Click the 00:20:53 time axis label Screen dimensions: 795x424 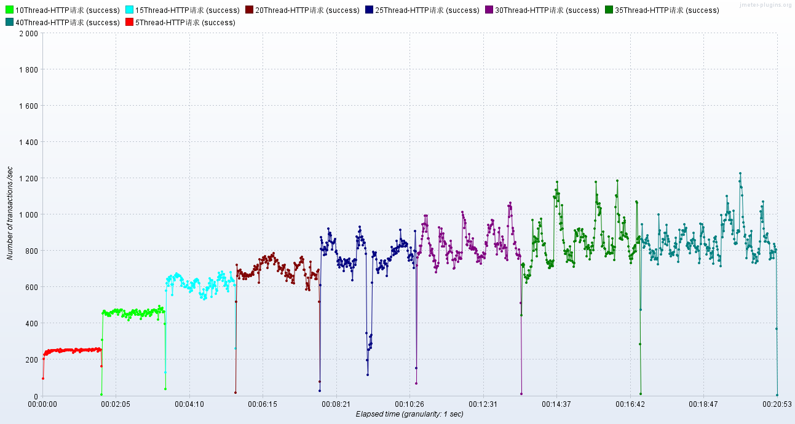pyautogui.click(x=777, y=404)
